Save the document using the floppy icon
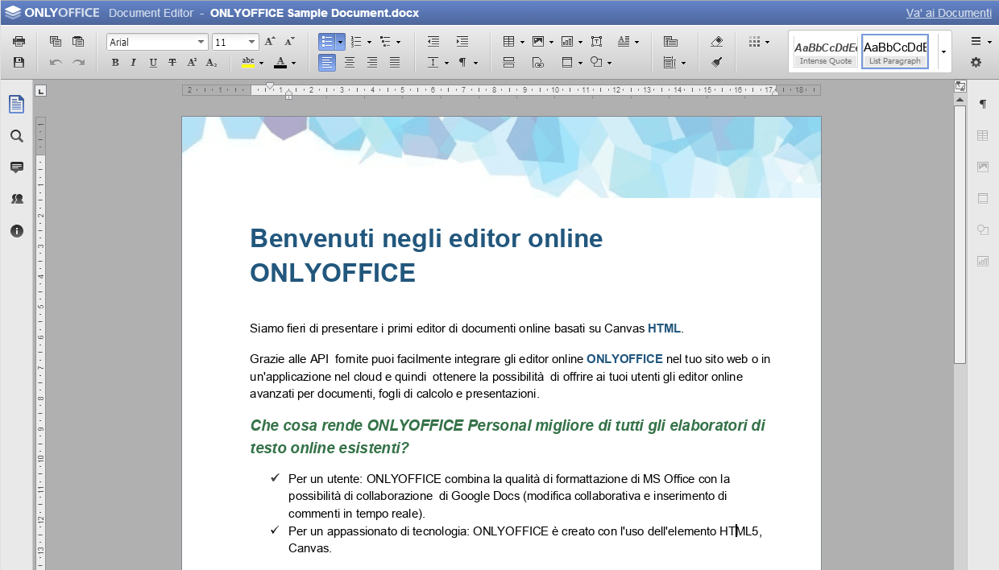Viewport: 999px width, 570px height. point(19,62)
